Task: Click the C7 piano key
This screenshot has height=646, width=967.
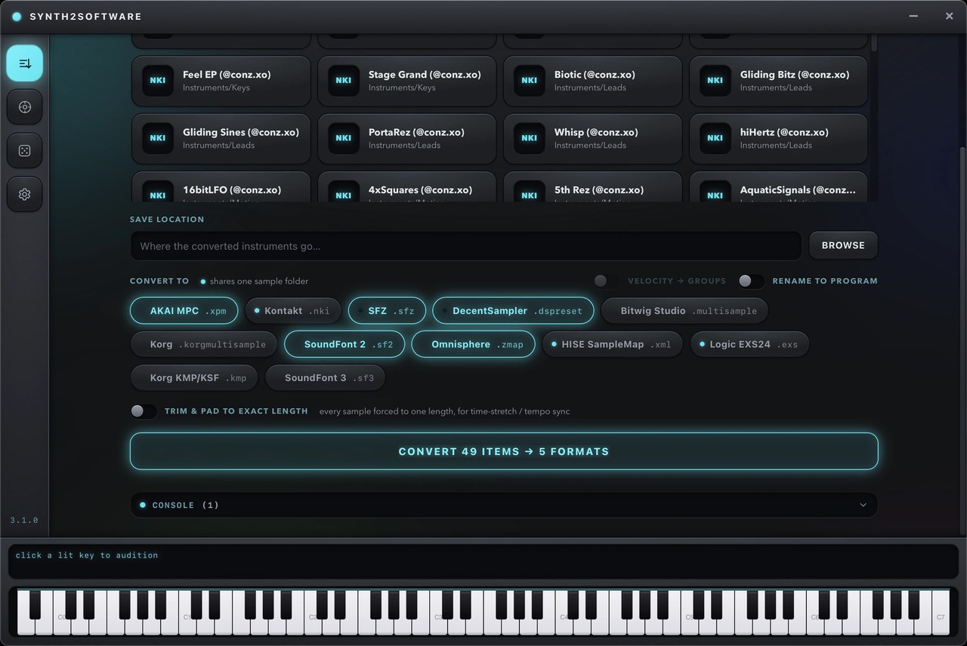Action: tap(941, 612)
